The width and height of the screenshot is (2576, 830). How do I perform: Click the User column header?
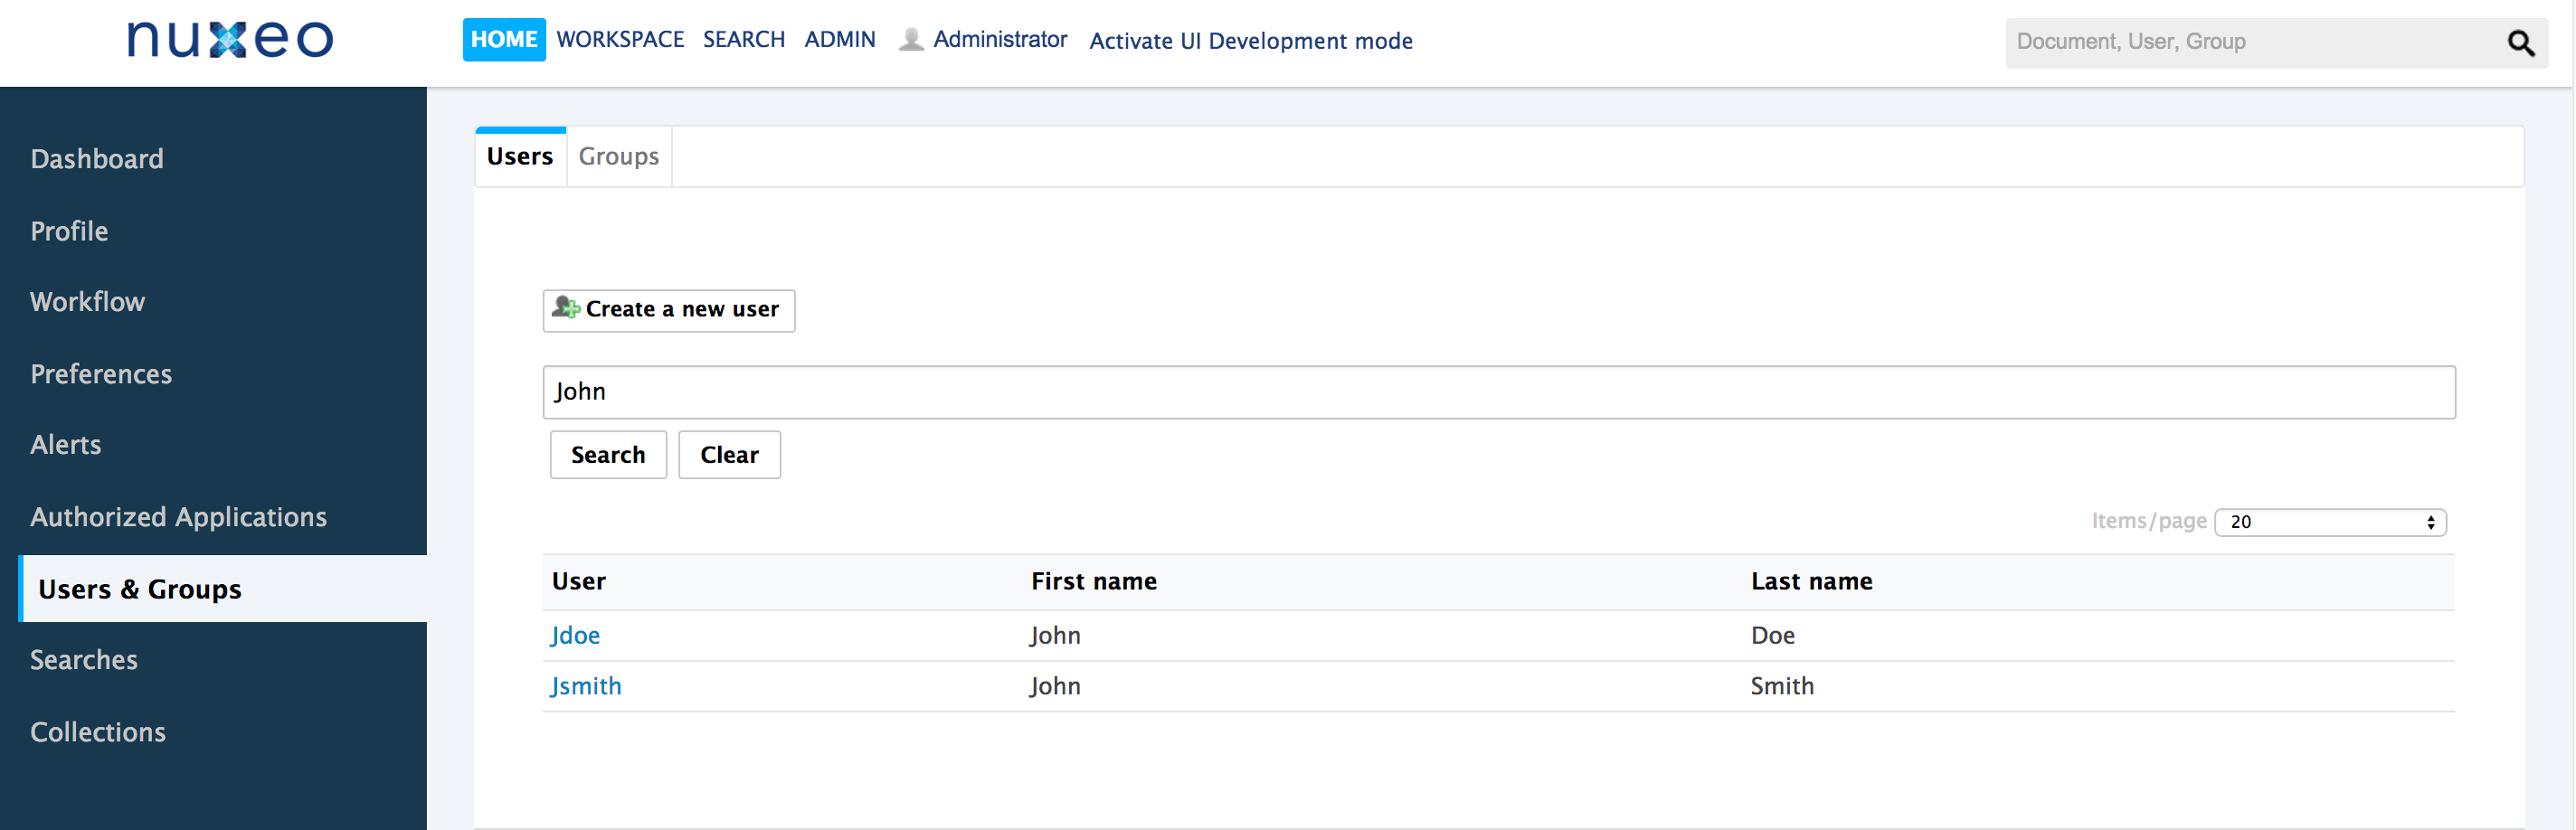pos(579,582)
